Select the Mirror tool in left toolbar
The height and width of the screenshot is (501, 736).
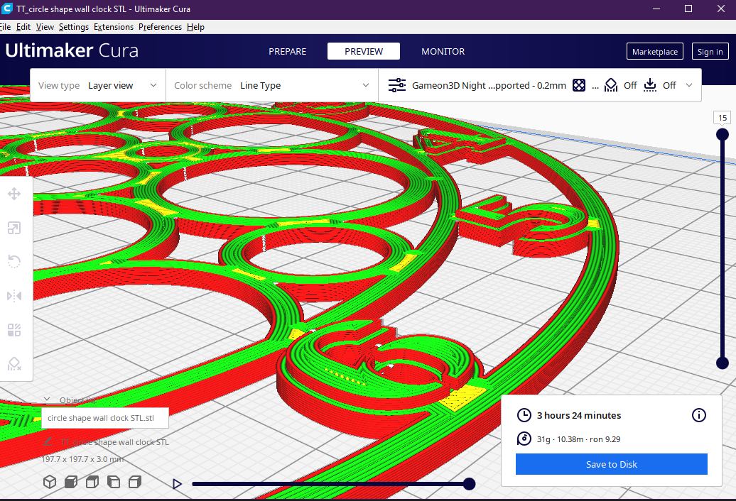point(14,296)
